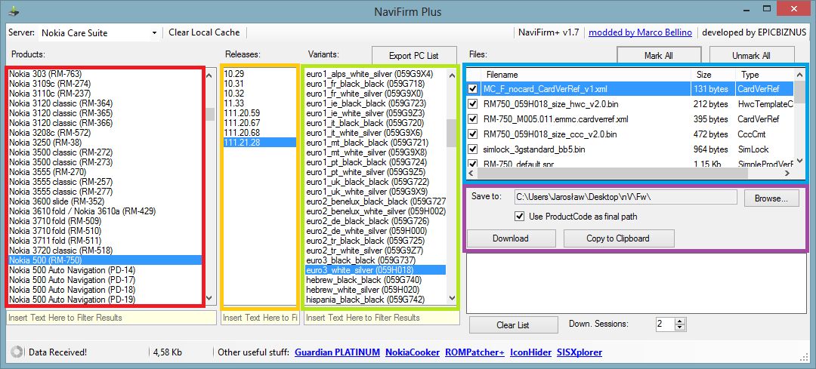This screenshot has height=369, width=816.
Task: Select Nokia 303 (RM-763) product
Action: pyautogui.click(x=105, y=74)
